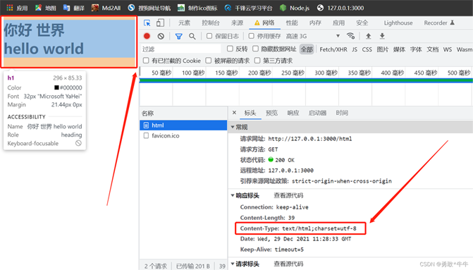Click the 过滤 filter input field
473x270 pixels.
pos(181,49)
